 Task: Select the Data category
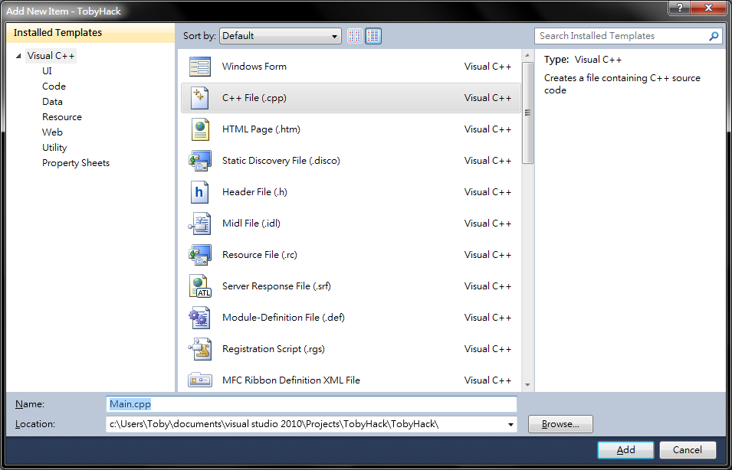click(52, 102)
